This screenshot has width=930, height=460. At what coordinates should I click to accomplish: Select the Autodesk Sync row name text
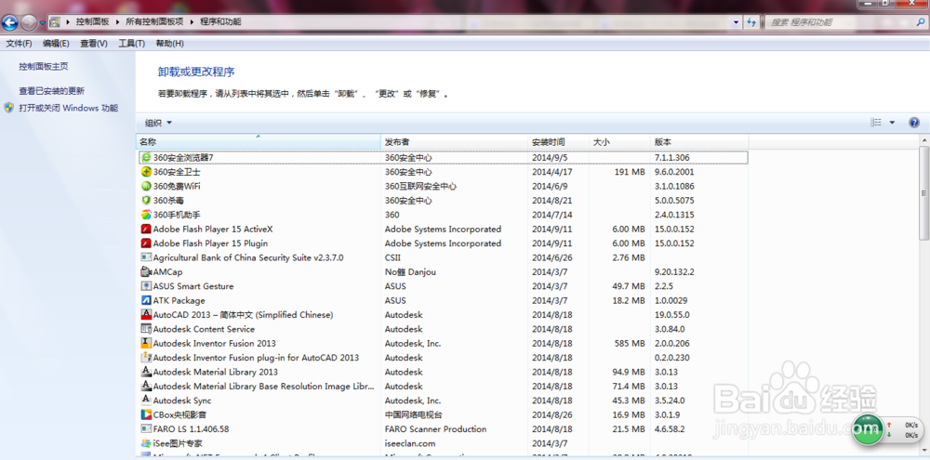(182, 401)
